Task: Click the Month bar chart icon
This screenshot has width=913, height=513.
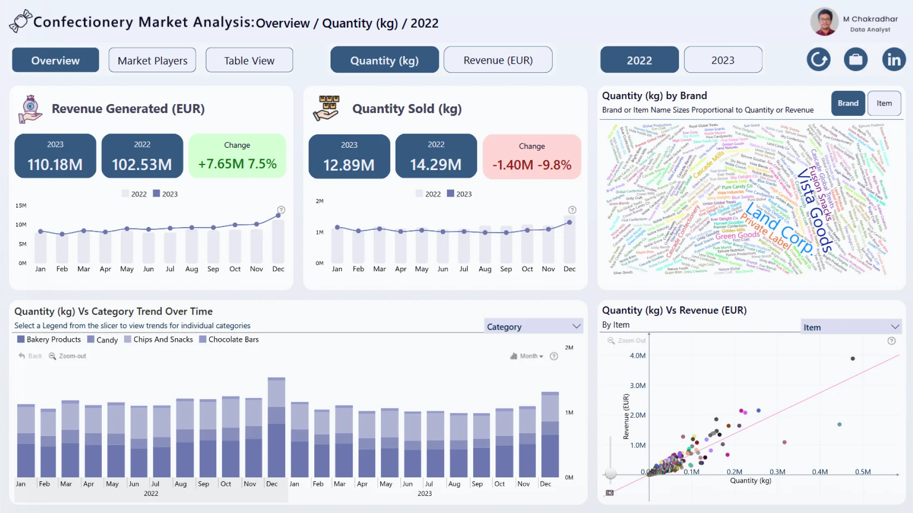Action: [514, 356]
